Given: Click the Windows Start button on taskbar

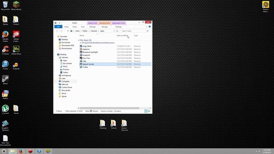Looking at the screenshot, I should 4,151.
